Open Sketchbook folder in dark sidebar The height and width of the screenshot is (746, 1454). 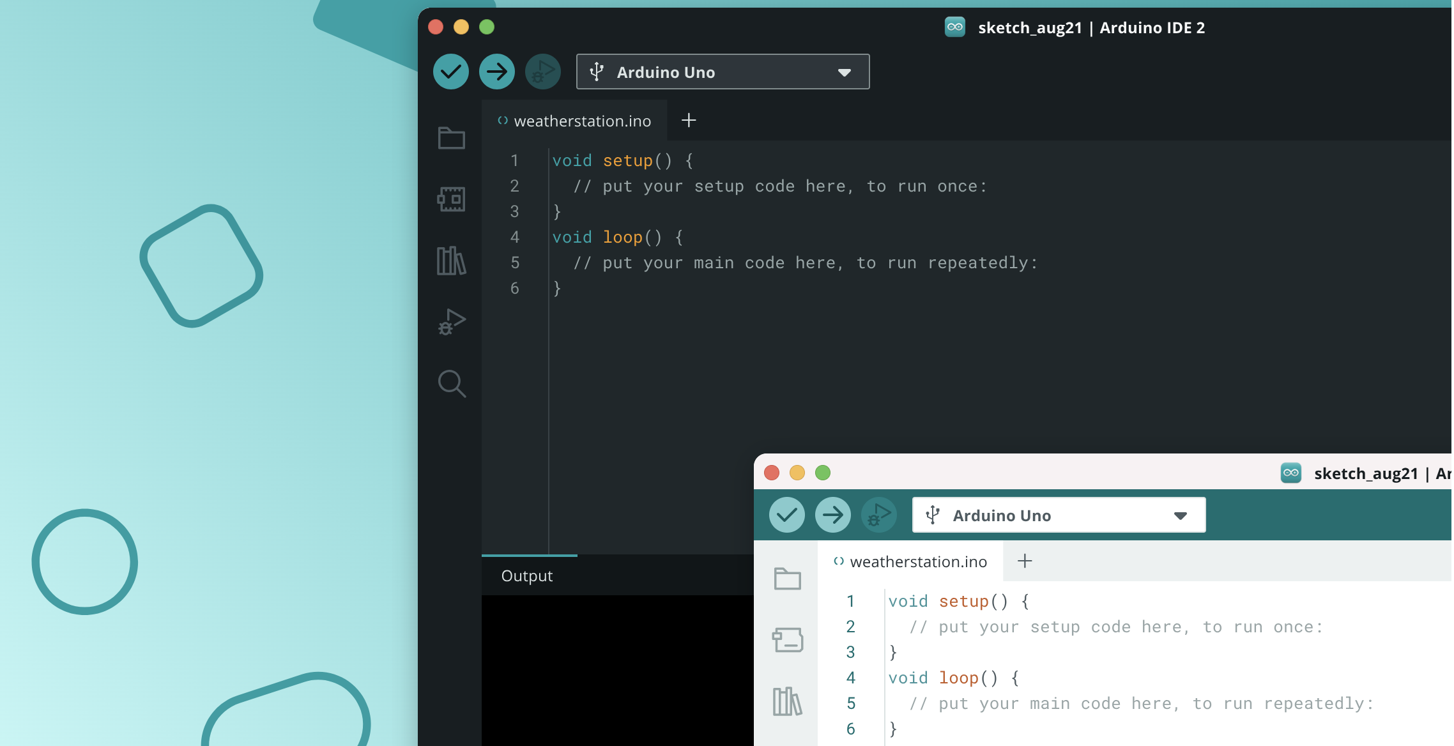[452, 138]
